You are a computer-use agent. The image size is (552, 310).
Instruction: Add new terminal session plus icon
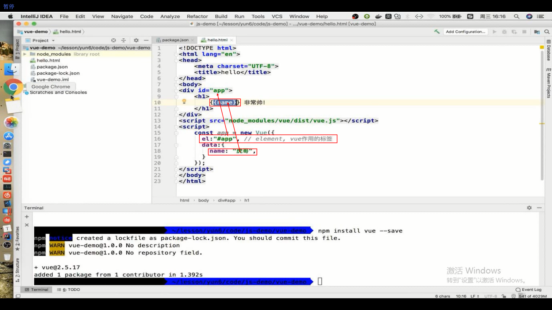coord(27,217)
